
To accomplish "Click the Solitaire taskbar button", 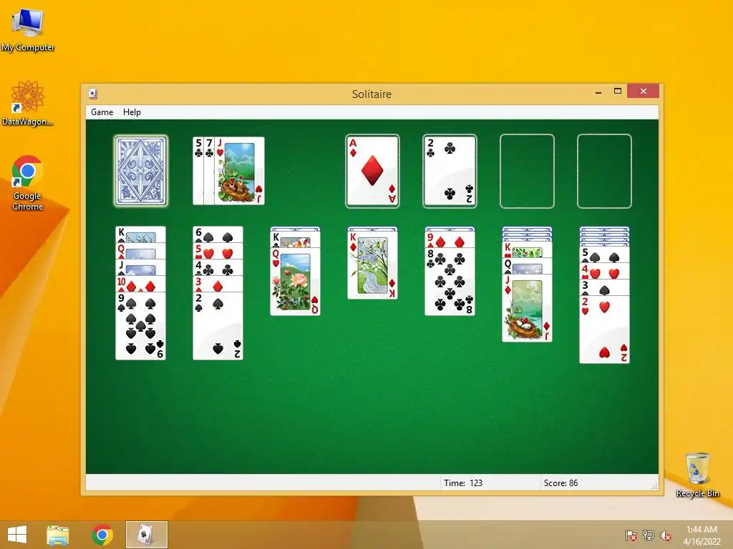I will click(146, 535).
